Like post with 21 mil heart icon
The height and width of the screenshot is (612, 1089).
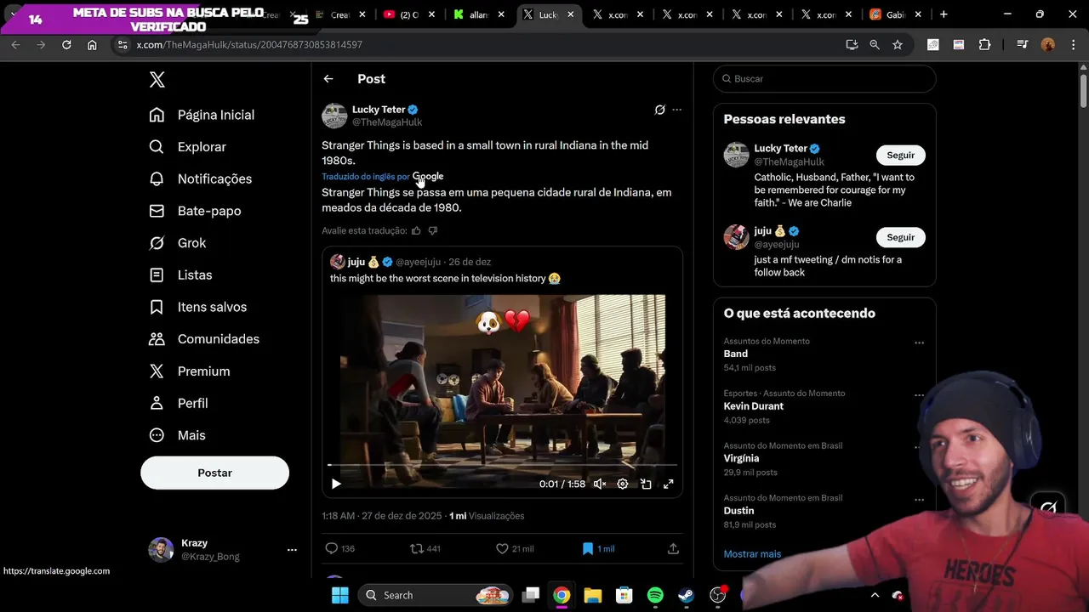point(502,549)
